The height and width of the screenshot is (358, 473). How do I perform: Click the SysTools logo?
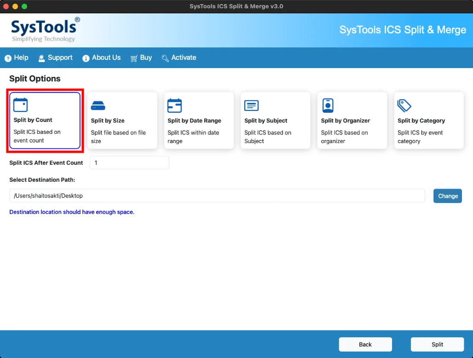(x=45, y=29)
